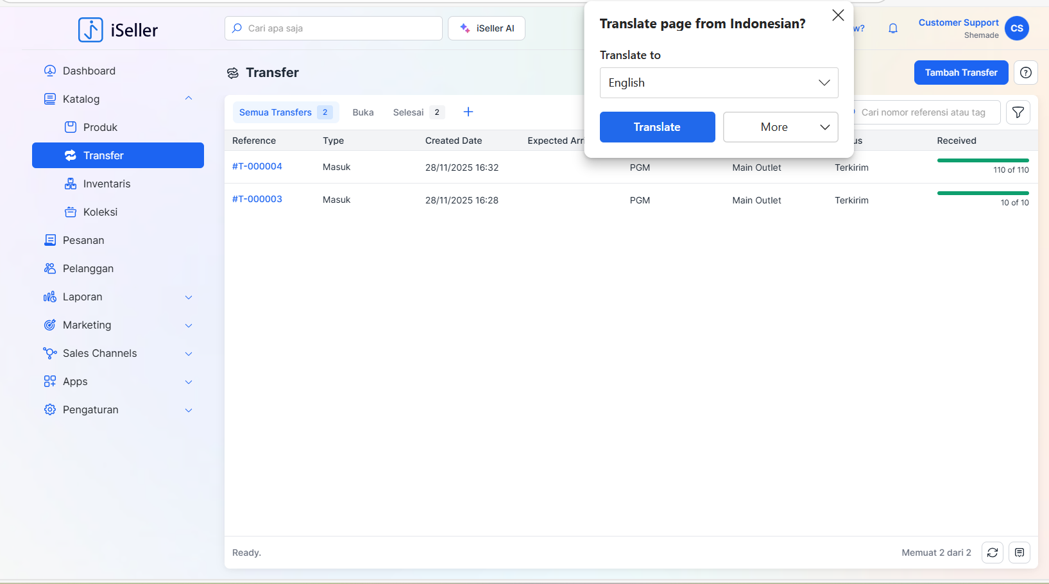Expand the Laporan sidebar menu
Viewport: 1049px width, 584px height.
click(x=188, y=297)
